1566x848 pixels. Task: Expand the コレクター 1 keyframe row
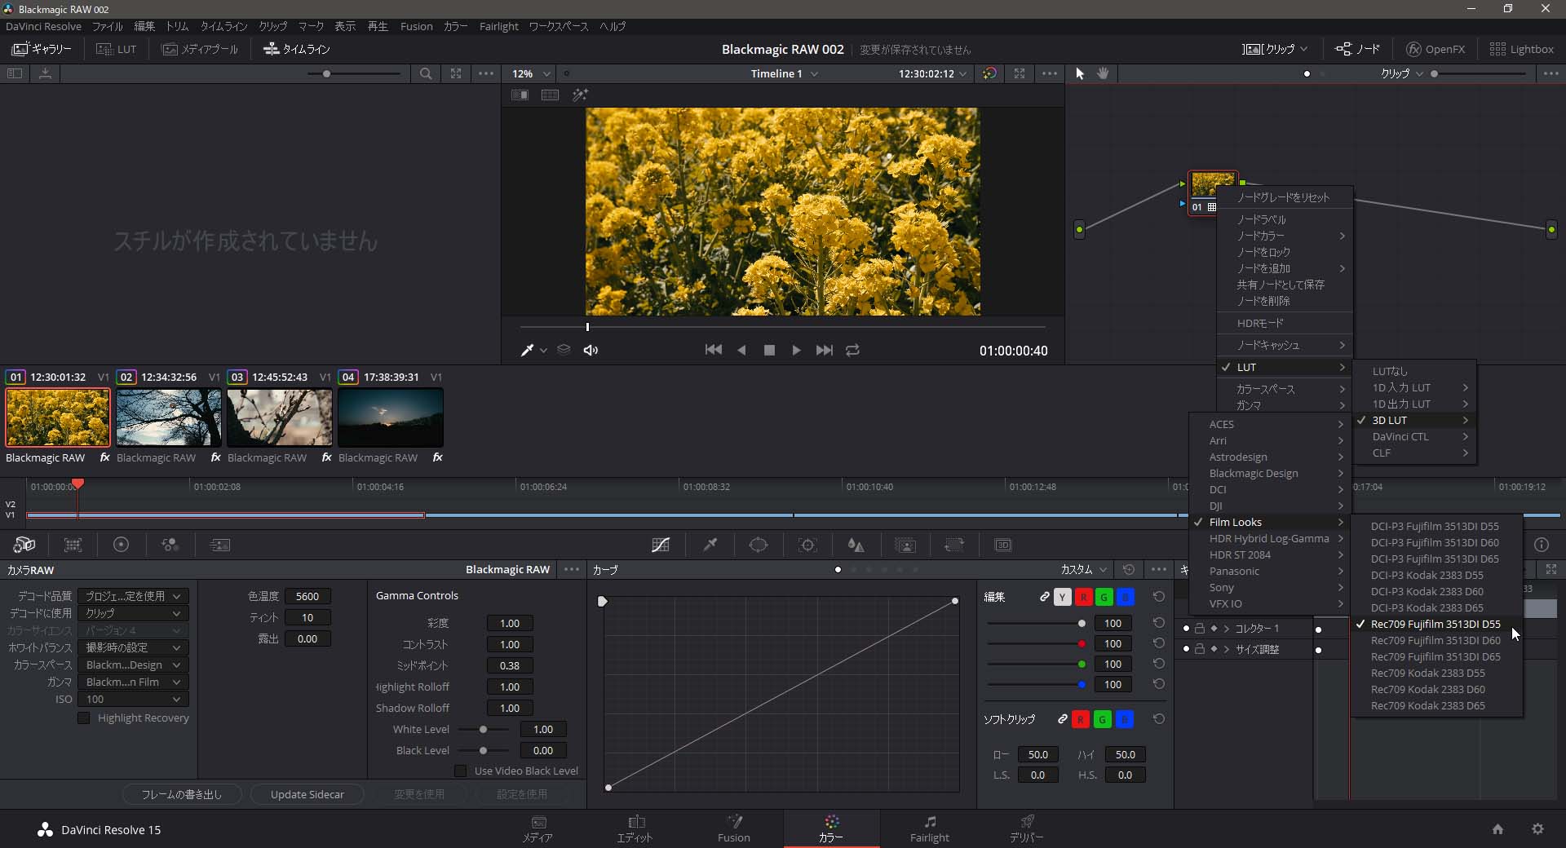(1226, 629)
